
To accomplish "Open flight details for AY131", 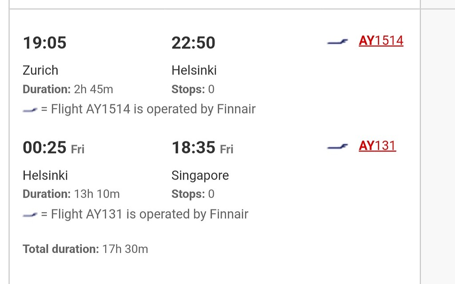I will click(377, 146).
